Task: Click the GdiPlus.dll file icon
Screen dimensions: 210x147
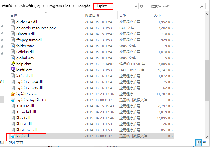Action: click(x=13, y=52)
